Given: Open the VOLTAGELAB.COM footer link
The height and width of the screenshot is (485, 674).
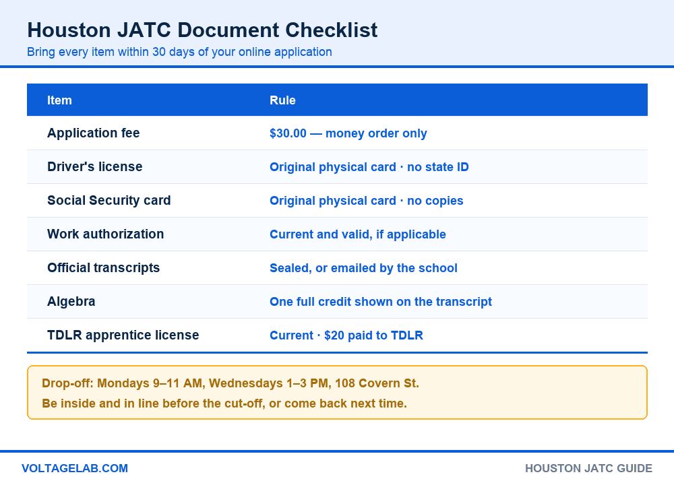Looking at the screenshot, I should (x=75, y=468).
